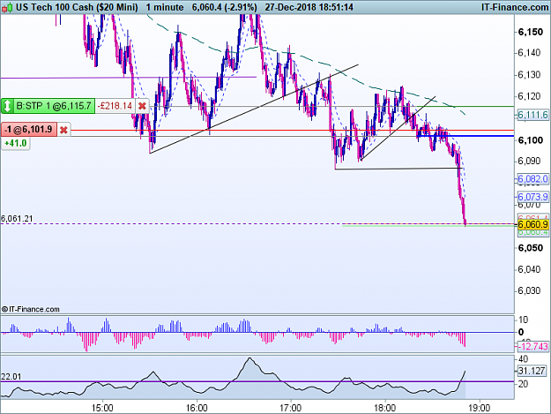Cancel the B:STP stop order with its red X

[x=142, y=106]
